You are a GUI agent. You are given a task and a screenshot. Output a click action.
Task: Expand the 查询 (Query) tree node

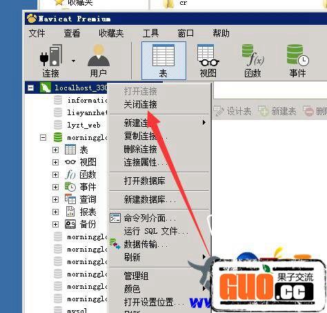point(55,199)
